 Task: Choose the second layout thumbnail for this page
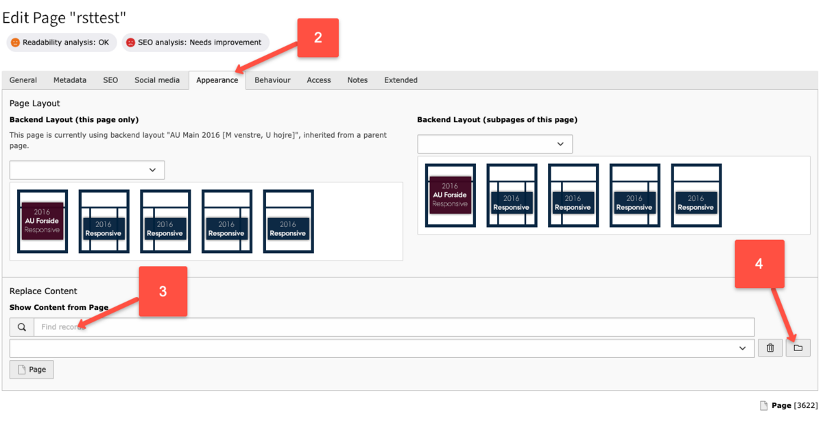[x=104, y=221]
